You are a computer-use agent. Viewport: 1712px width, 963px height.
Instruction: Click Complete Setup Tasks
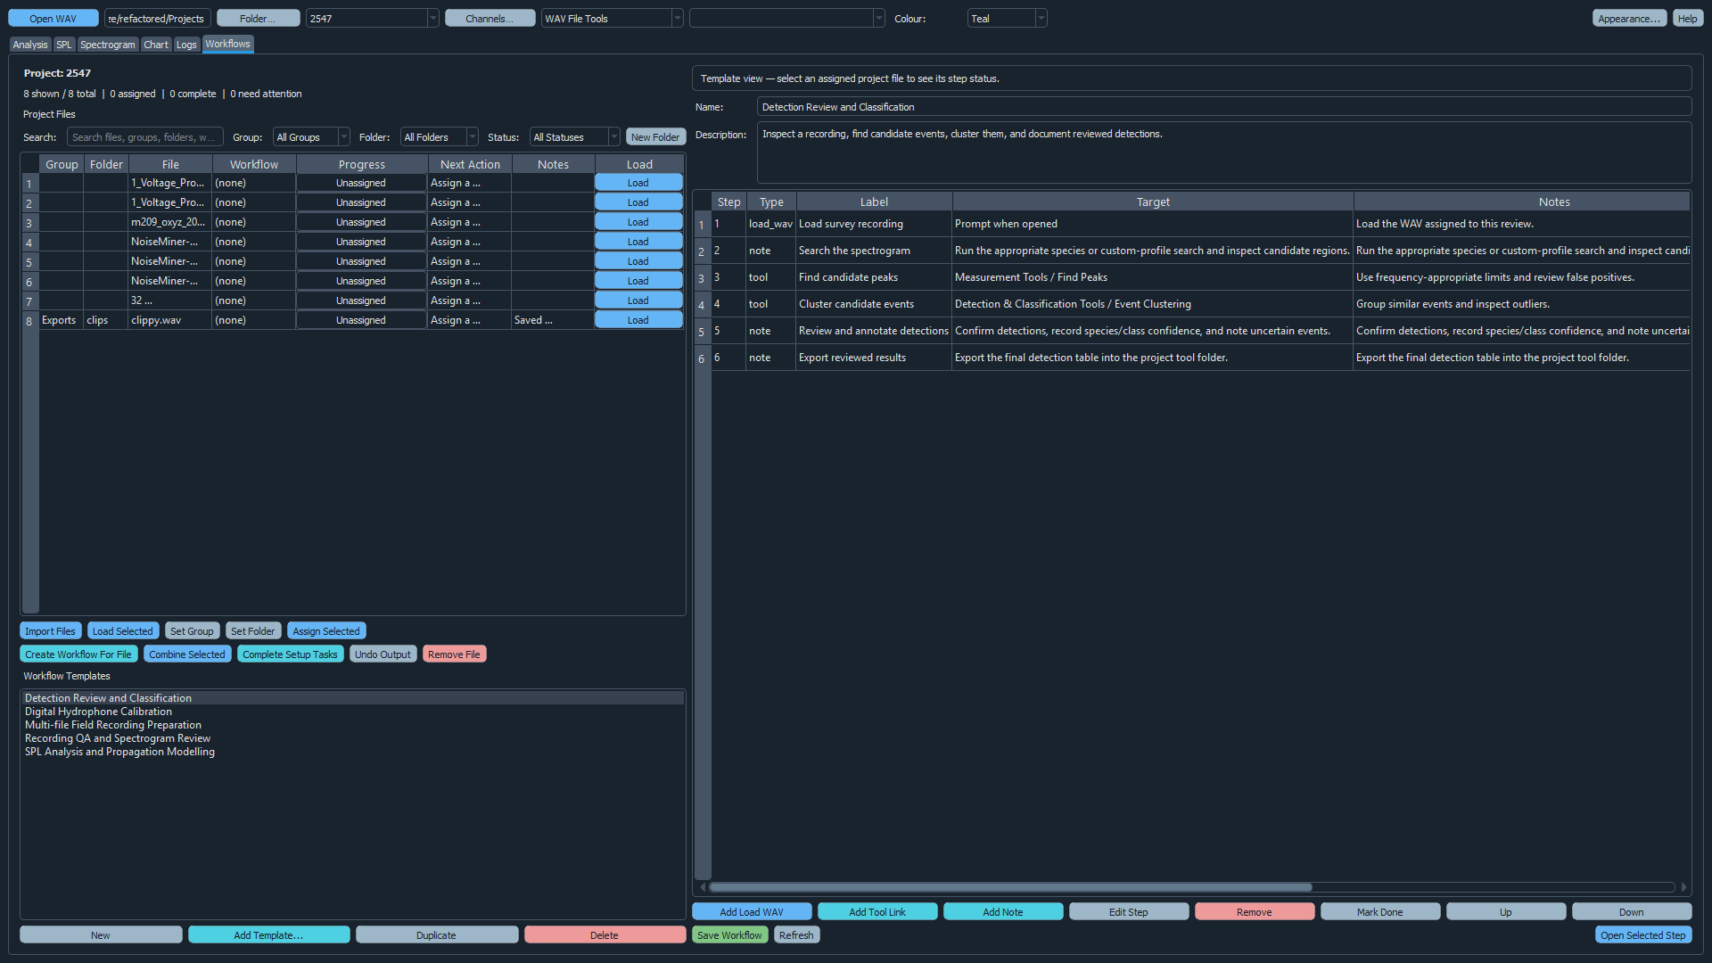(x=290, y=654)
